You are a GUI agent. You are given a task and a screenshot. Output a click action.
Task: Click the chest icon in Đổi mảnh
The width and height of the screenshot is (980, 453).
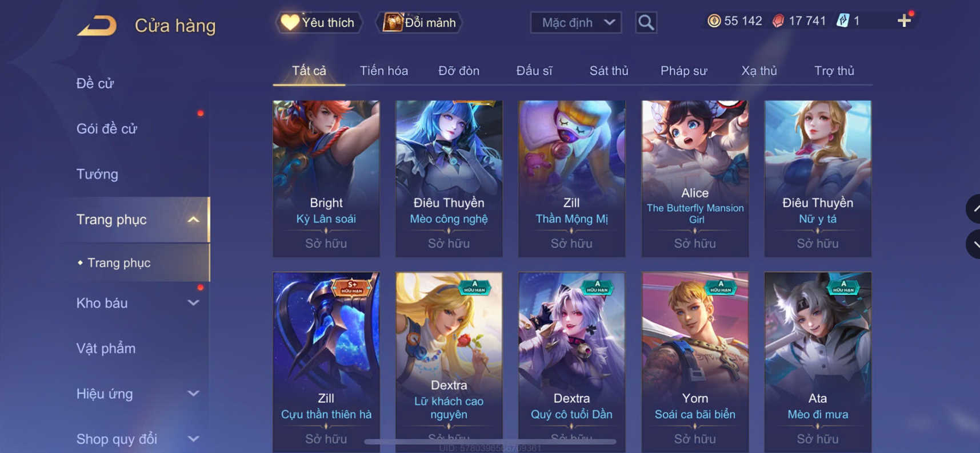click(x=393, y=22)
